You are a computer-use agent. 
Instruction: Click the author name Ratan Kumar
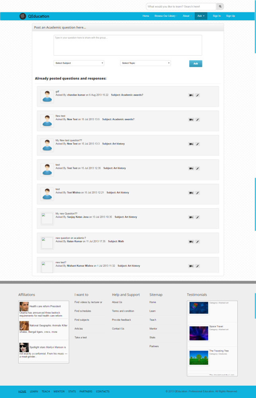pyautogui.click(x=74, y=242)
